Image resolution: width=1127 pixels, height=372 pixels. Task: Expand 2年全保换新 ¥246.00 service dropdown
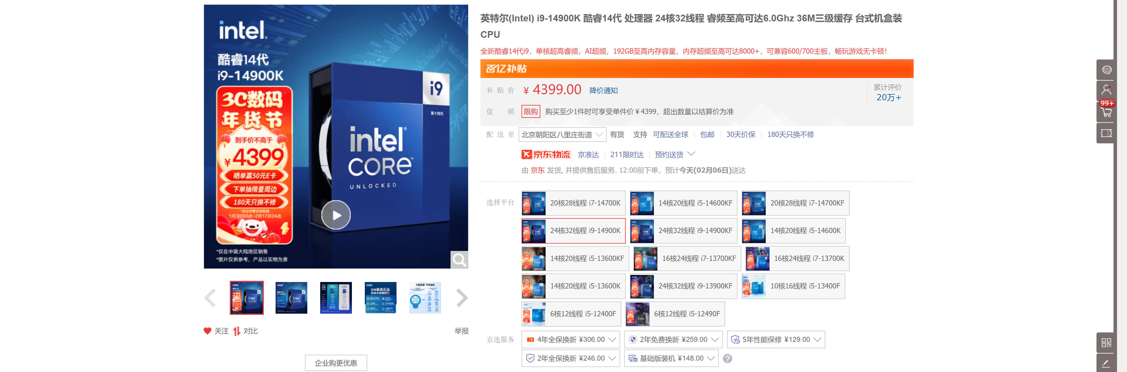tap(571, 359)
